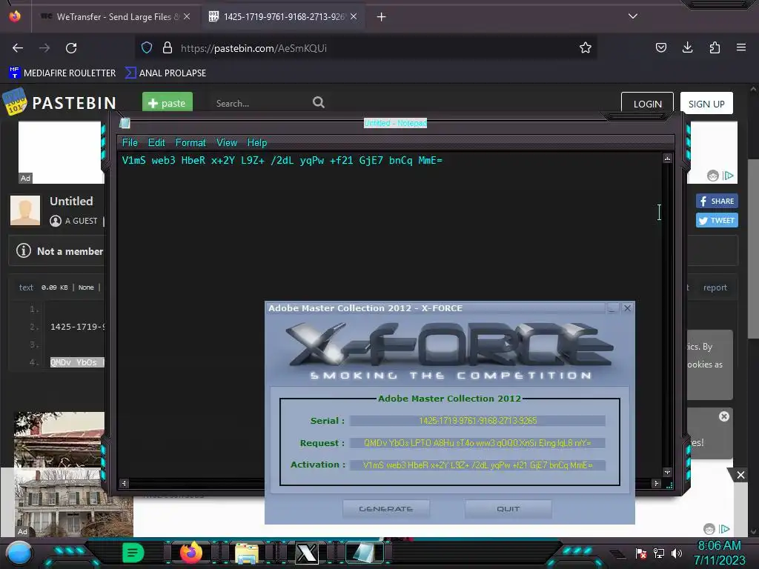Image resolution: width=759 pixels, height=569 pixels.
Task: Click the GENERATE button in X-FORCE
Action: 385,509
